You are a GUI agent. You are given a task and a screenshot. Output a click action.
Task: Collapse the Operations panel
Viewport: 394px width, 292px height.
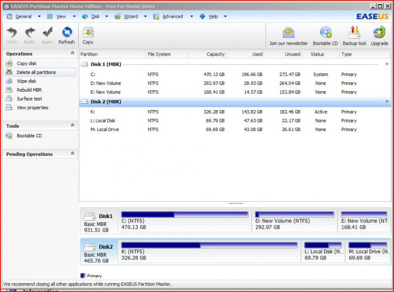(72, 53)
